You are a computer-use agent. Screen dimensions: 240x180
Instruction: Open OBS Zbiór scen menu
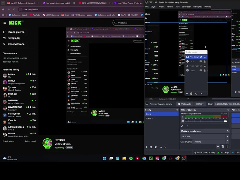[186, 6]
